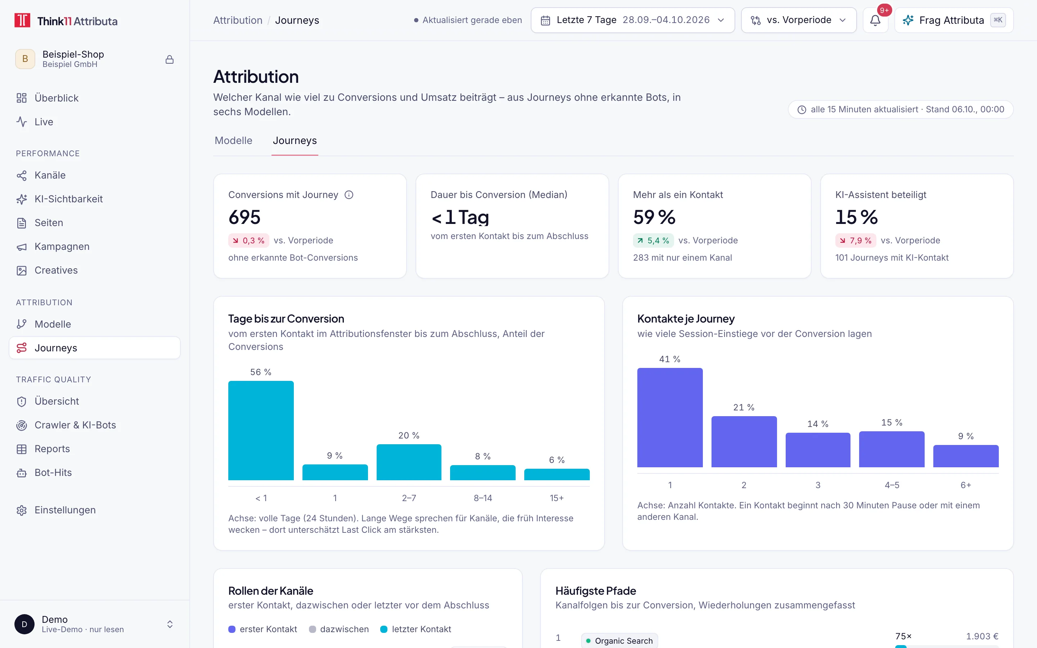Expand the vs. Vorperiode comparison dropdown
Screen dimensions: 1037x648
798,20
